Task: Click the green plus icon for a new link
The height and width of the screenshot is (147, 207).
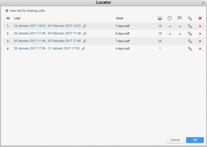Action: point(7,11)
